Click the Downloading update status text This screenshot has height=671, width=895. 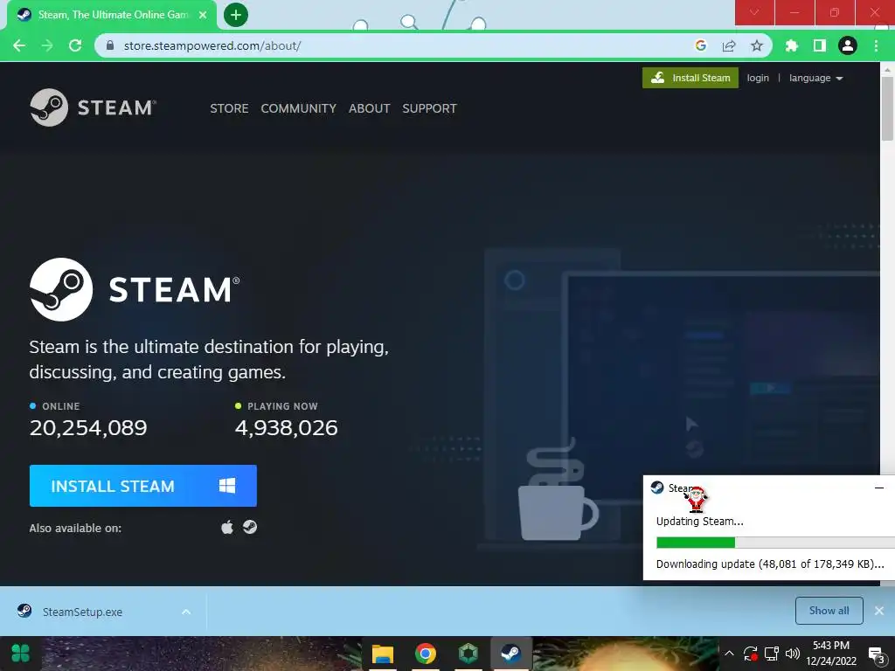pos(770,564)
